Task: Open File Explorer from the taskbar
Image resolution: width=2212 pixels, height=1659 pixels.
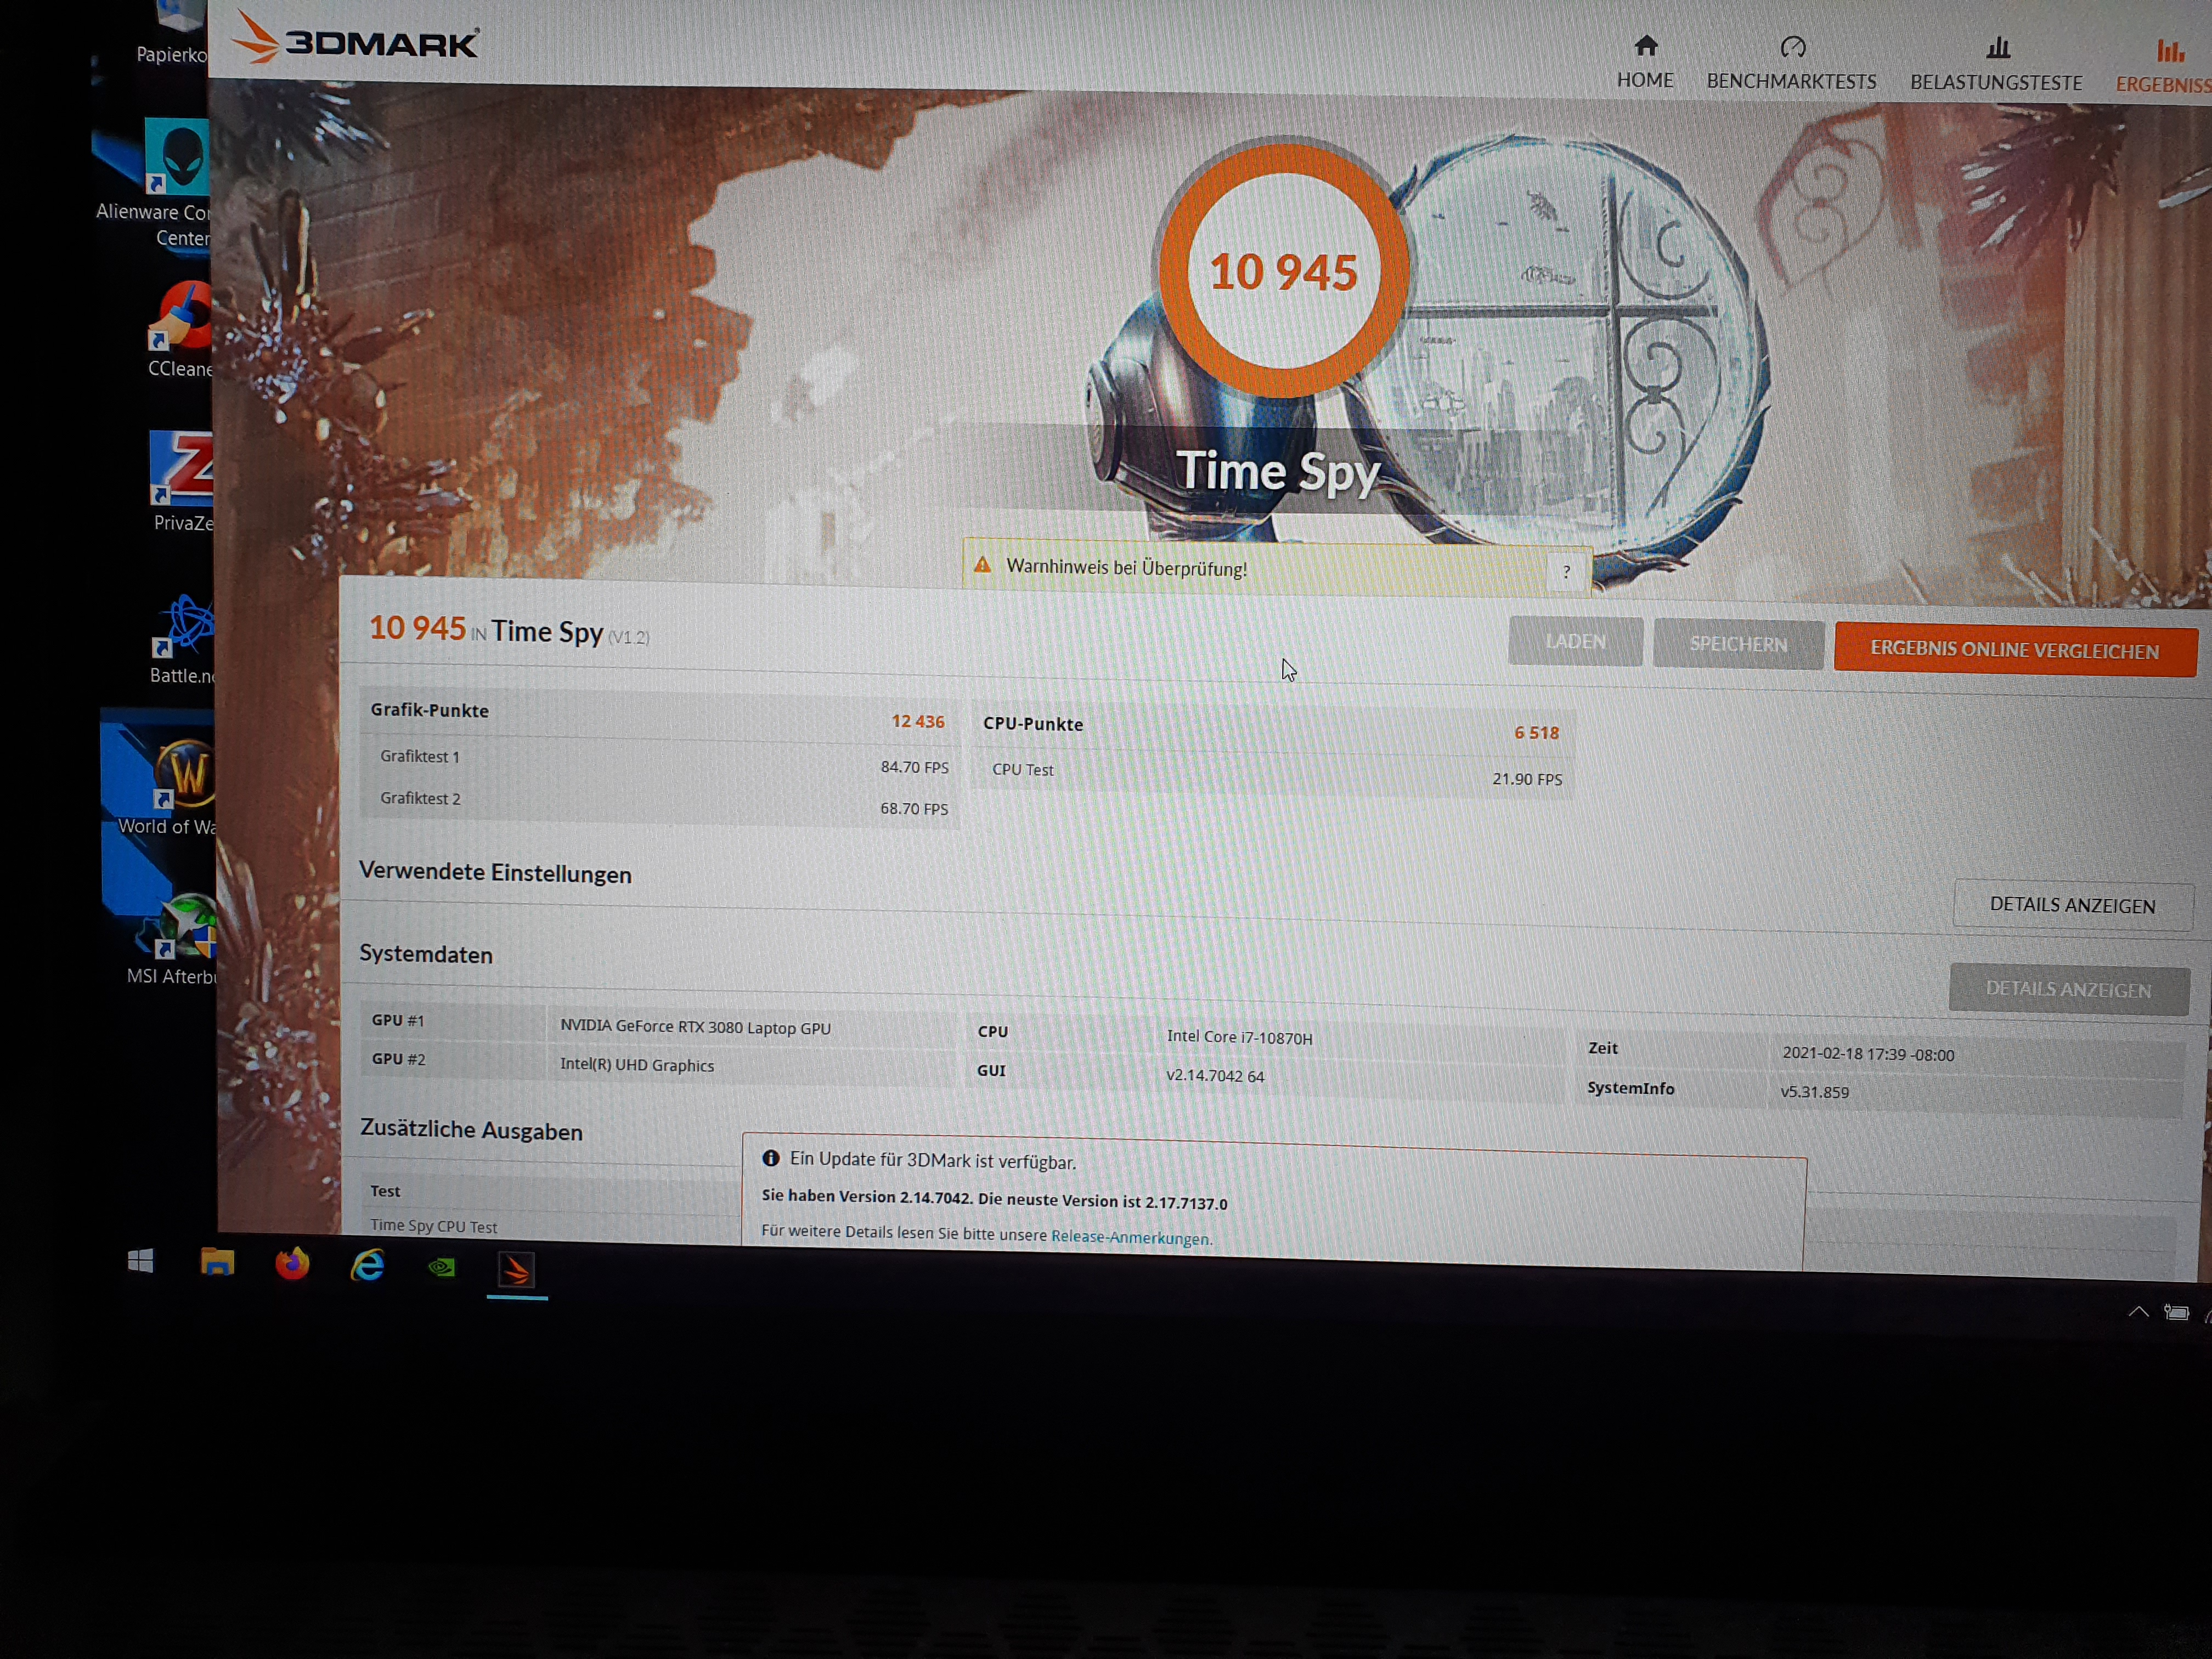Action: tap(217, 1262)
